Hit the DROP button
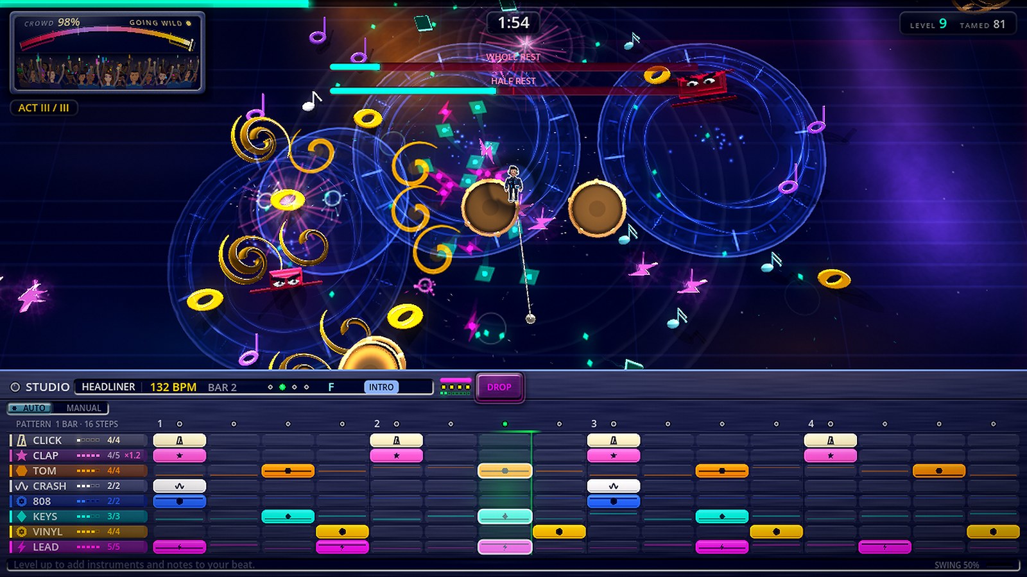 [x=499, y=387]
